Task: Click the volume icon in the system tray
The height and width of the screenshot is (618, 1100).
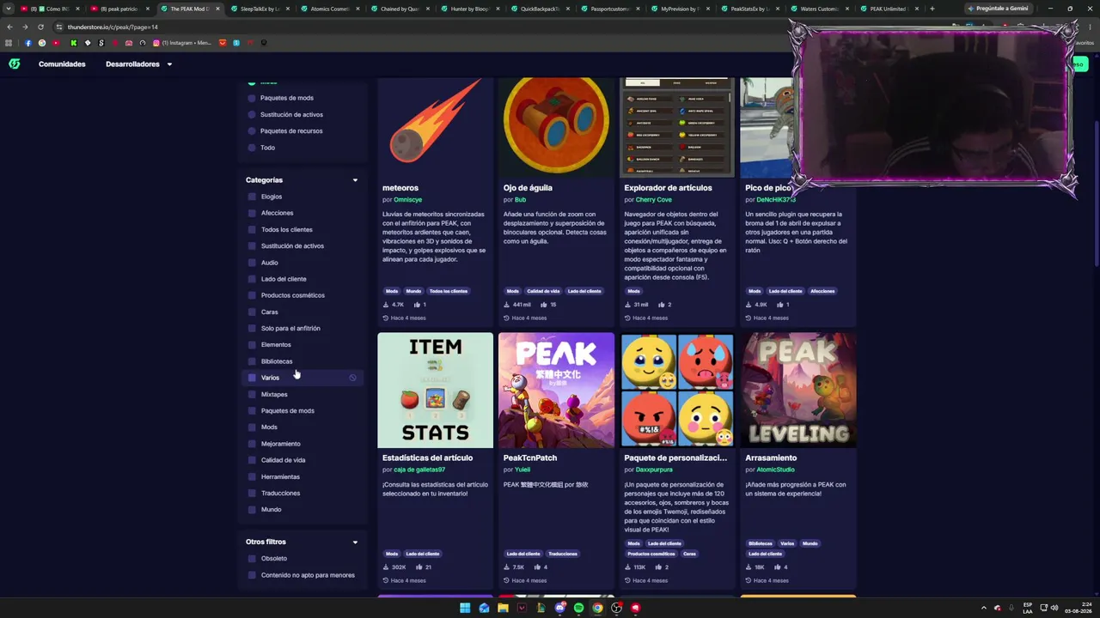Action: point(1054,608)
